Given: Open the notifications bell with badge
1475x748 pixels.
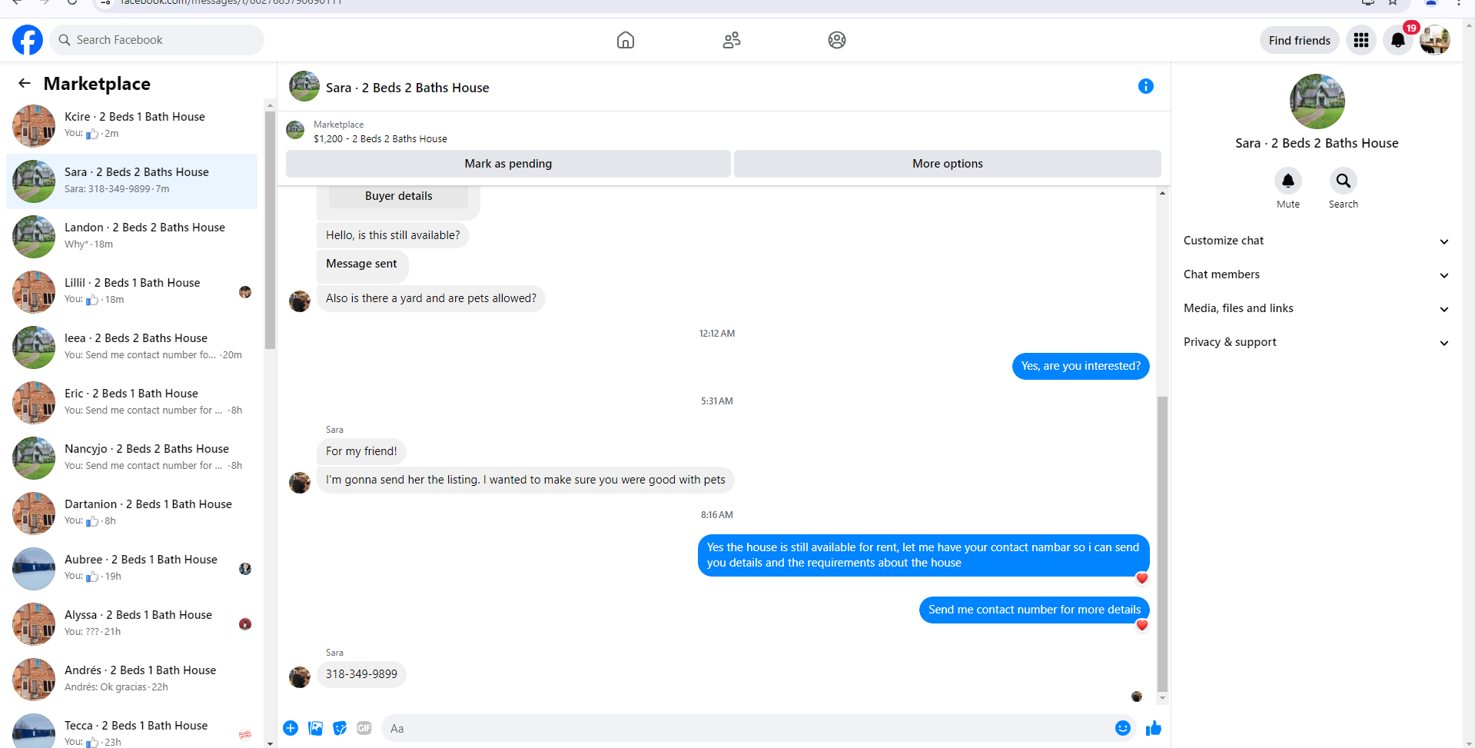Looking at the screenshot, I should (1398, 40).
